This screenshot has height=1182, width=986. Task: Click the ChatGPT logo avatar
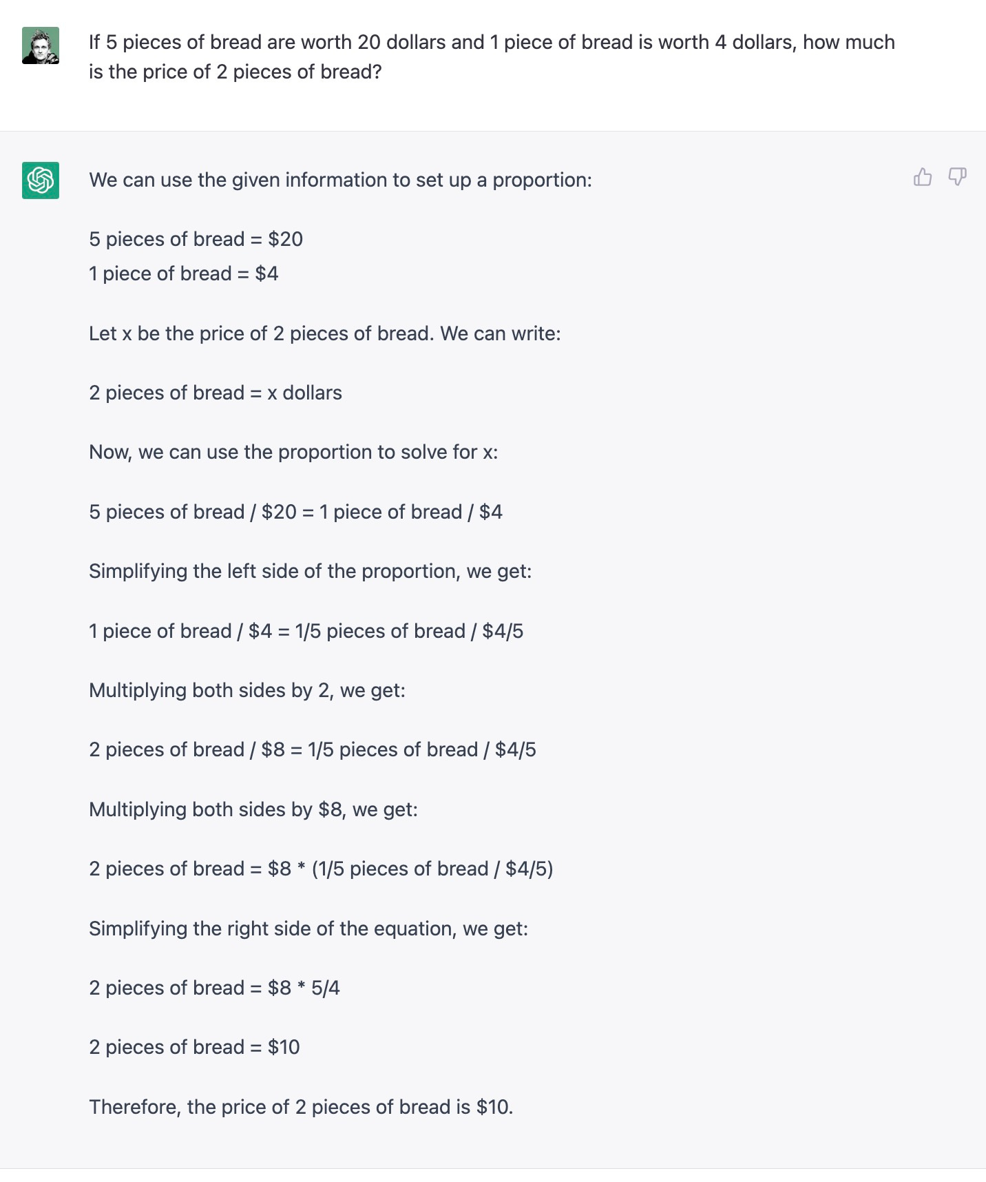pos(41,180)
